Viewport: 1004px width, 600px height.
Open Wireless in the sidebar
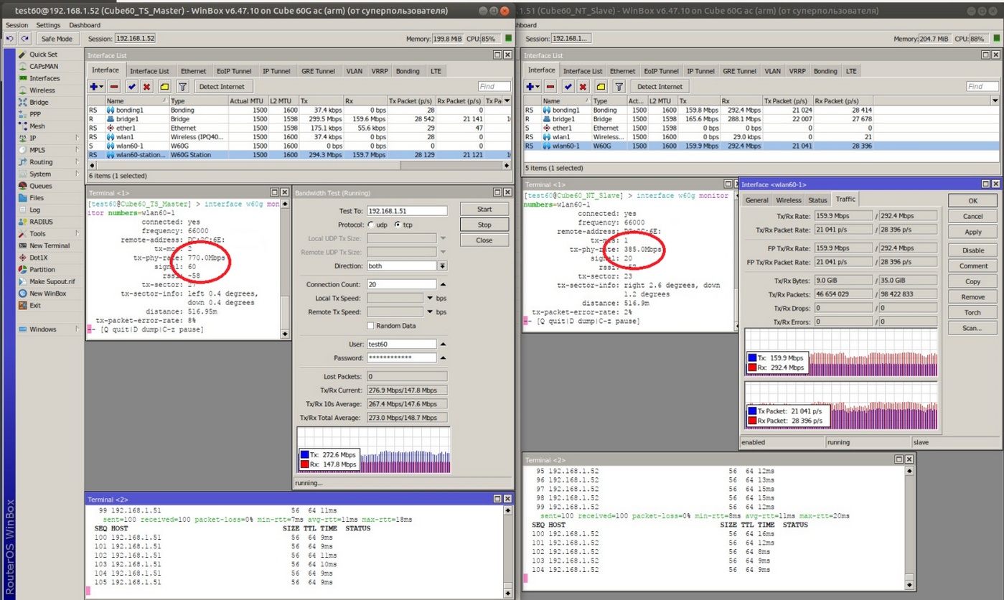(42, 90)
